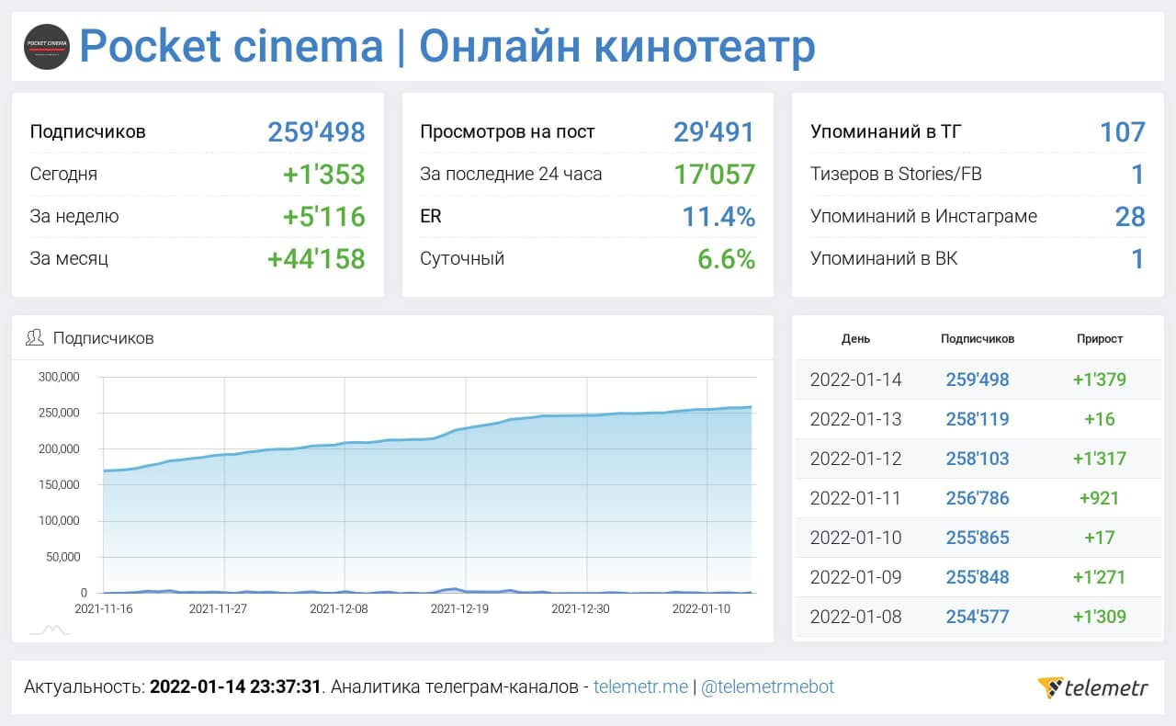Viewport: 1176px width, 726px height.
Task: Click the weekly gain value +5'116
Action: click(x=324, y=217)
